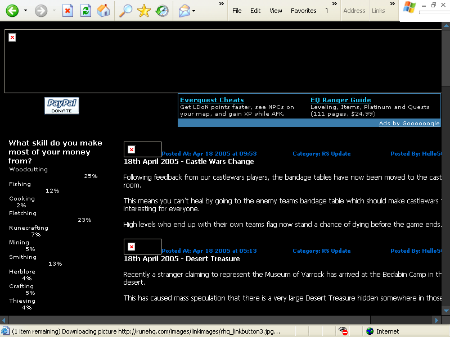Click the 'Mining' poll option text

pyautogui.click(x=19, y=243)
